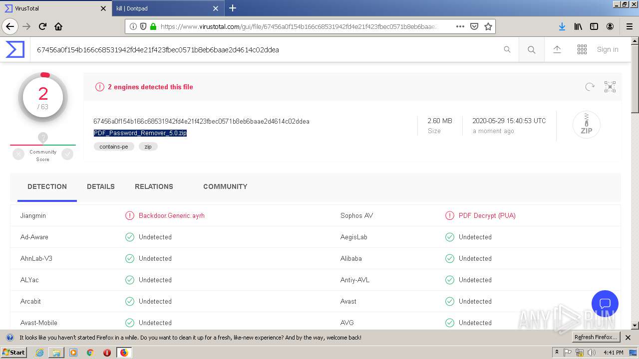Screen dimensions: 639x359
Task: Click the reanalyze refresh icon
Action: (x=590, y=87)
